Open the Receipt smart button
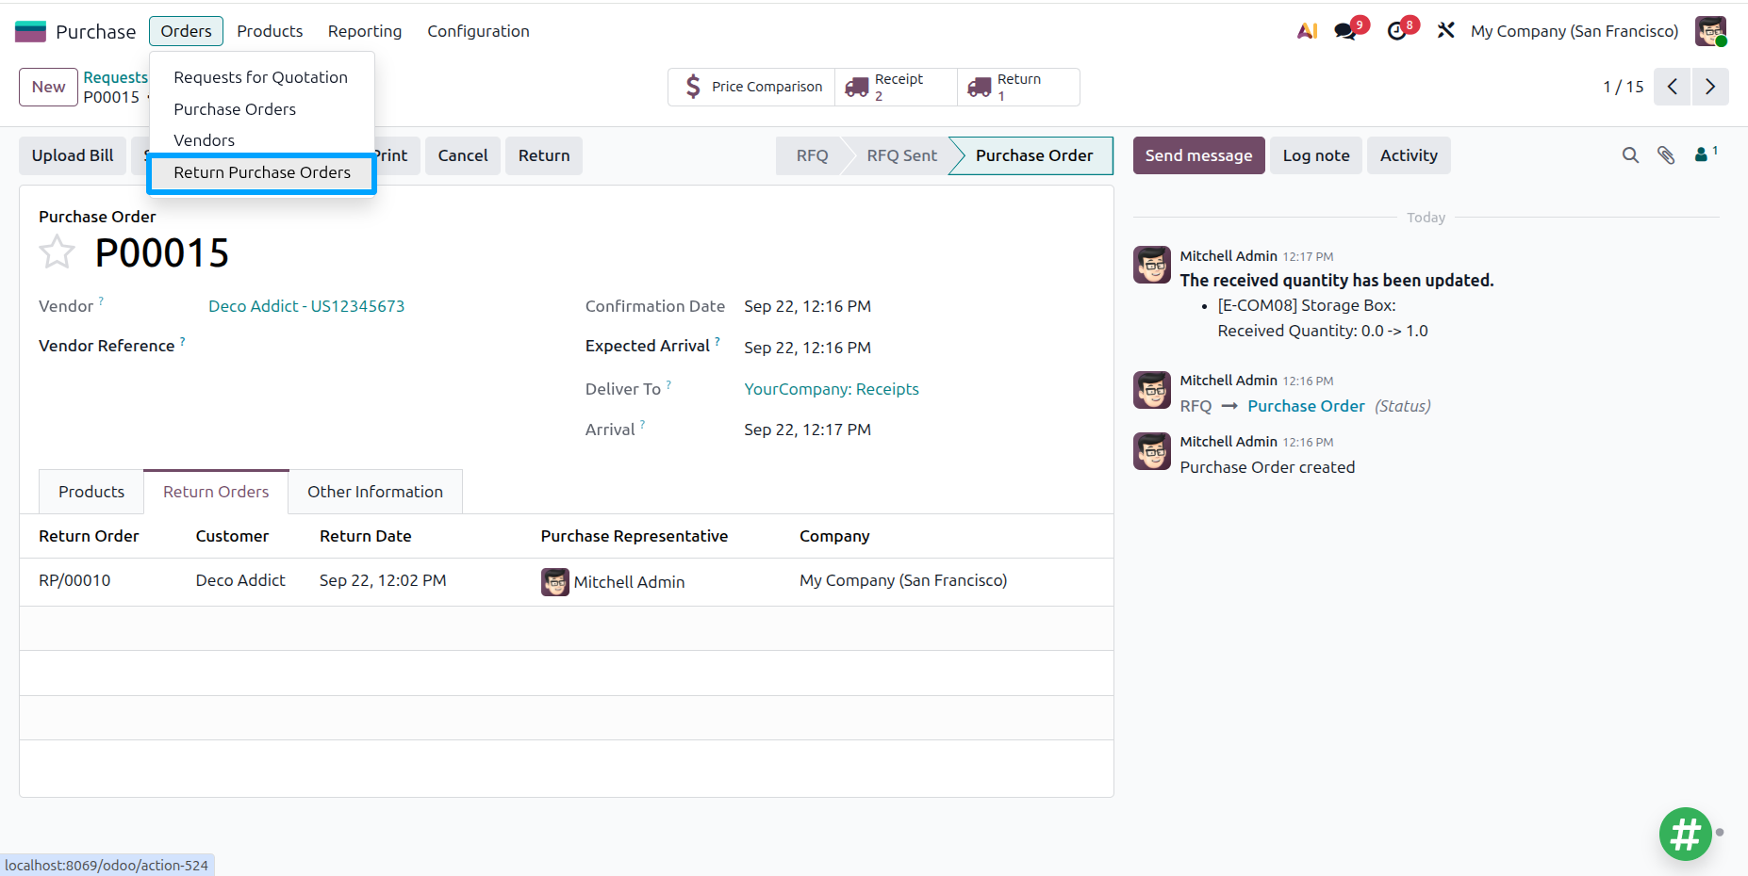Image resolution: width=1748 pixels, height=876 pixels. click(896, 87)
